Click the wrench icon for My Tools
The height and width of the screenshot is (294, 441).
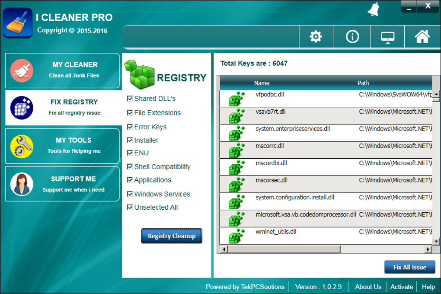click(22, 146)
